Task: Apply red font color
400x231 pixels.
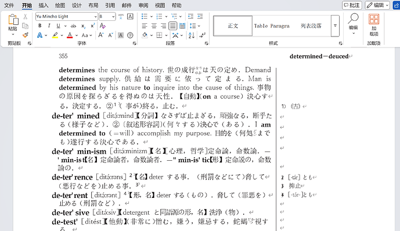Action: click(70, 35)
